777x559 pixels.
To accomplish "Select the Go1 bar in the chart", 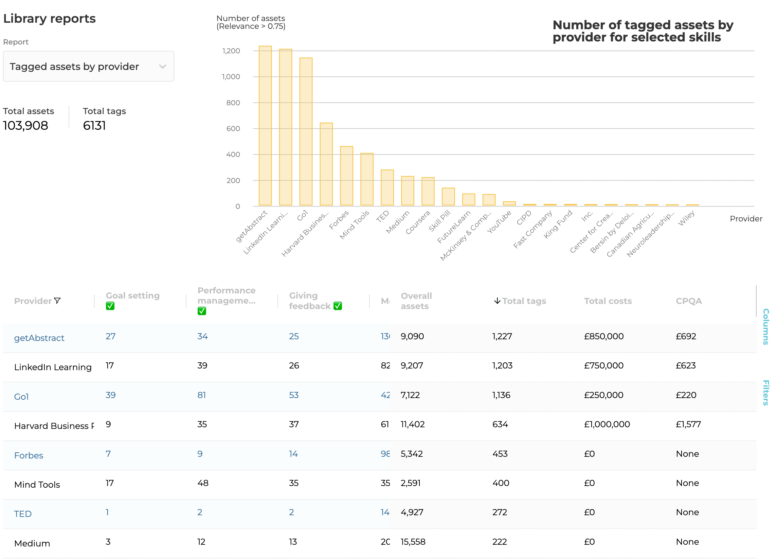I will pos(306,131).
